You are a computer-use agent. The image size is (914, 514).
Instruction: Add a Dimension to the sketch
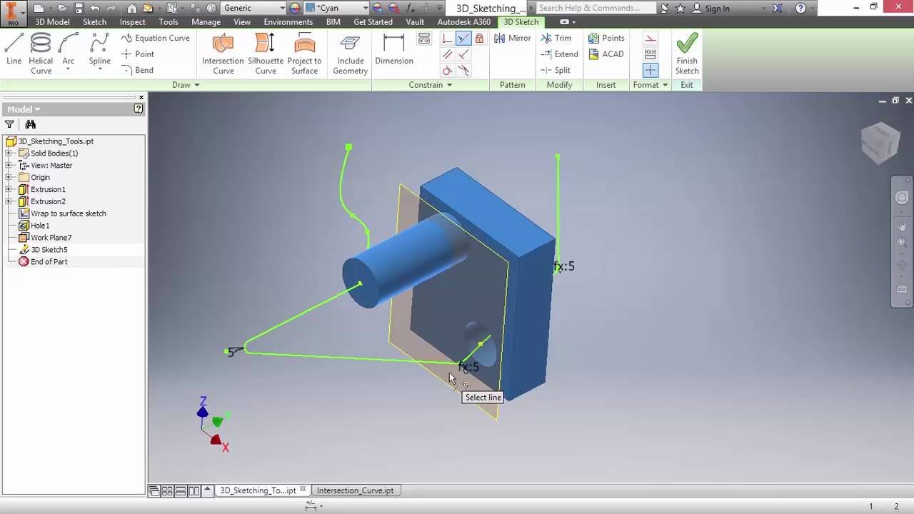click(x=394, y=49)
